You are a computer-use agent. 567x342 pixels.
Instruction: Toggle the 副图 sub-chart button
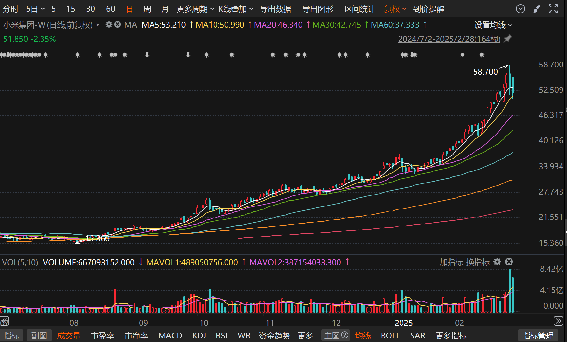(39, 336)
